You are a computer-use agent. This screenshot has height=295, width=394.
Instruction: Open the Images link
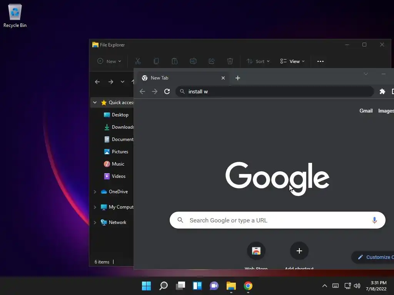[386, 111]
